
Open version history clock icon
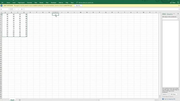tap(178, 3)
